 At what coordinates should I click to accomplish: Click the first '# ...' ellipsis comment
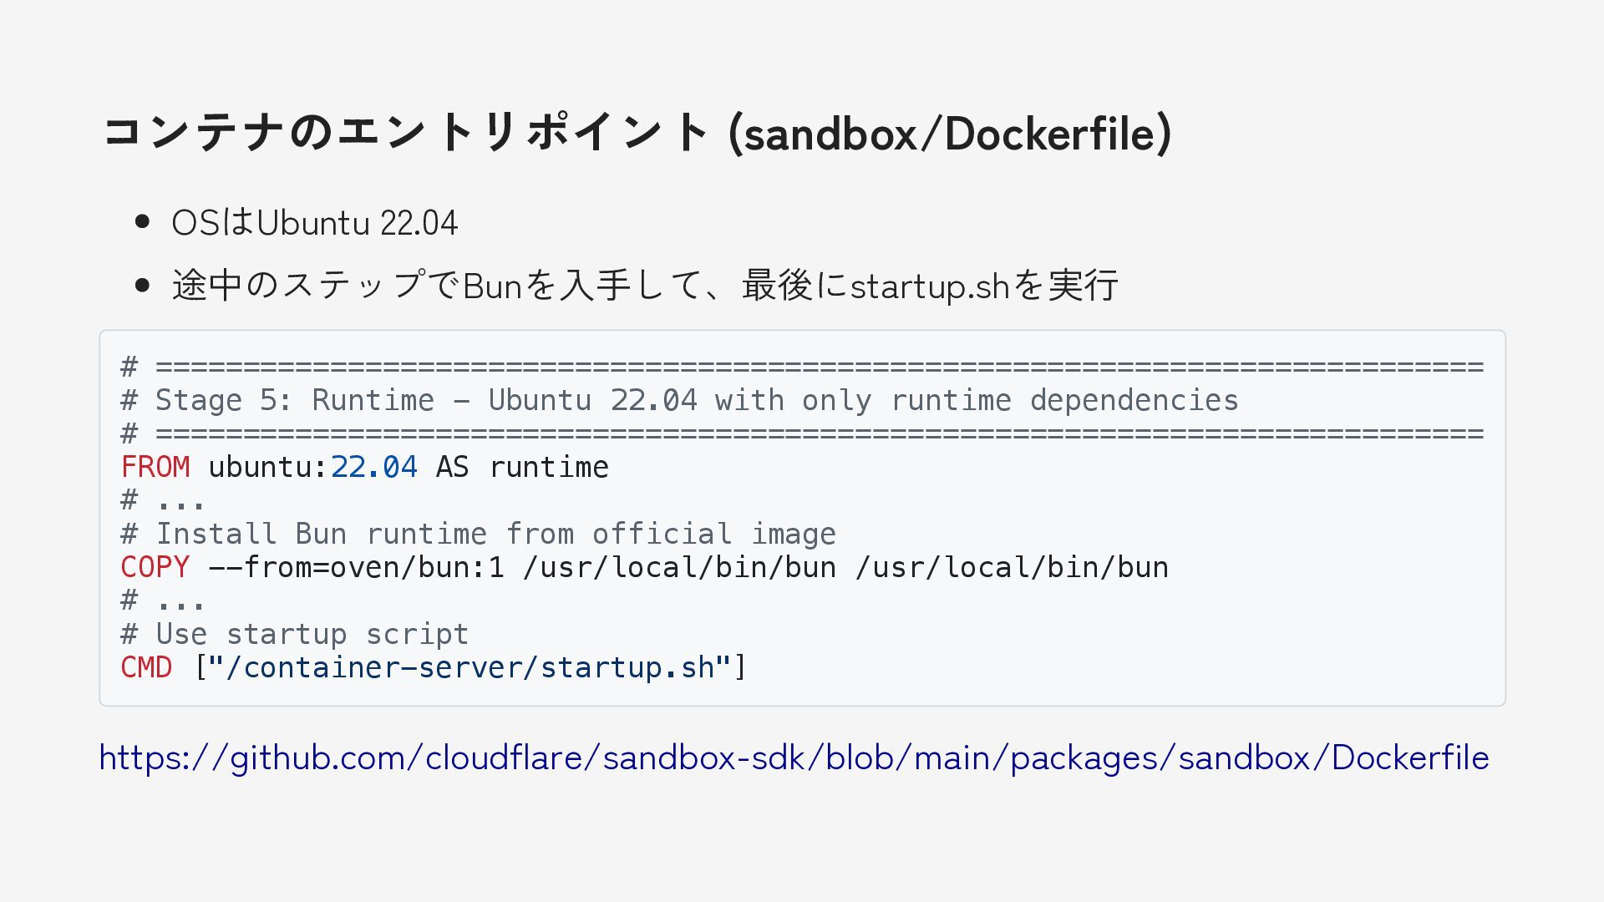pyautogui.click(x=163, y=500)
